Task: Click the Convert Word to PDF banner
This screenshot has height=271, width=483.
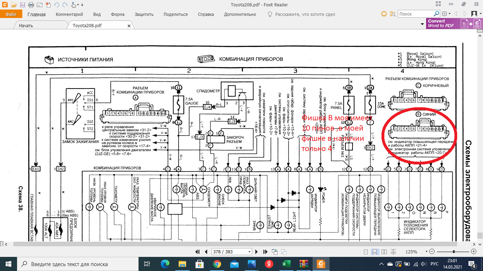Action: 441,23
